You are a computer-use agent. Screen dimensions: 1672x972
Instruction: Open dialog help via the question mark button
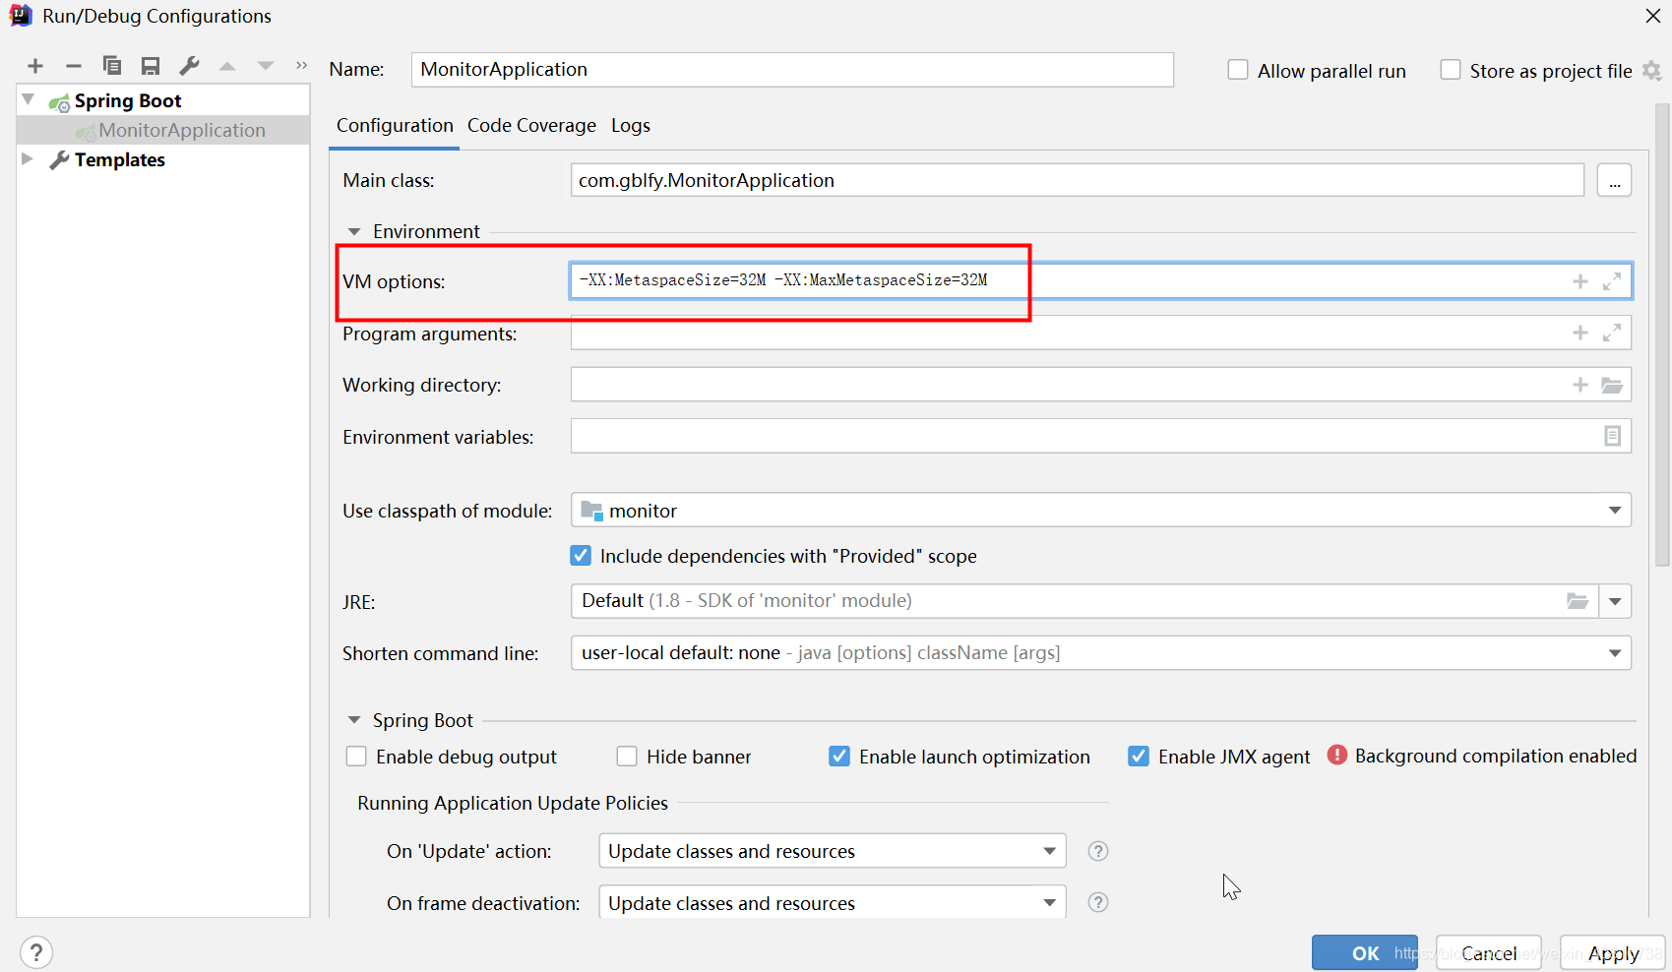click(x=36, y=952)
